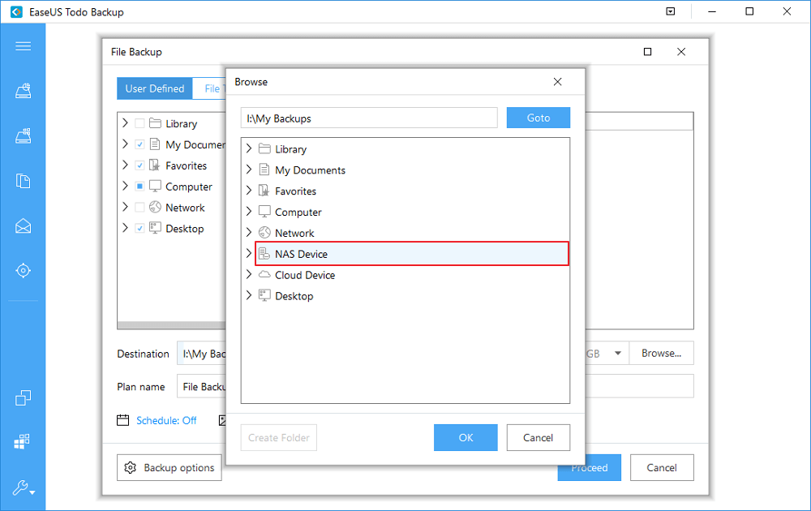Open the File Backup sidebar icon
The width and height of the screenshot is (811, 511).
[x=23, y=181]
